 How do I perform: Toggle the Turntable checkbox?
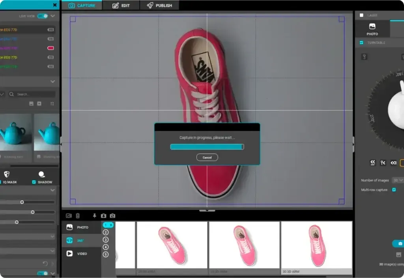361,43
